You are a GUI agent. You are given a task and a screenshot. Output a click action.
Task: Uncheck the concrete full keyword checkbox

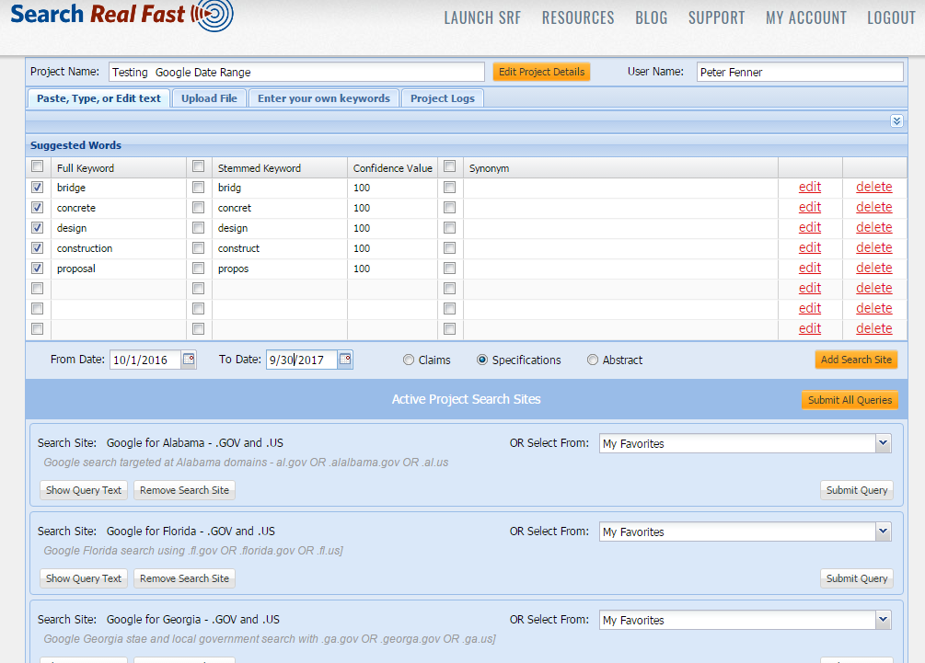click(x=37, y=208)
